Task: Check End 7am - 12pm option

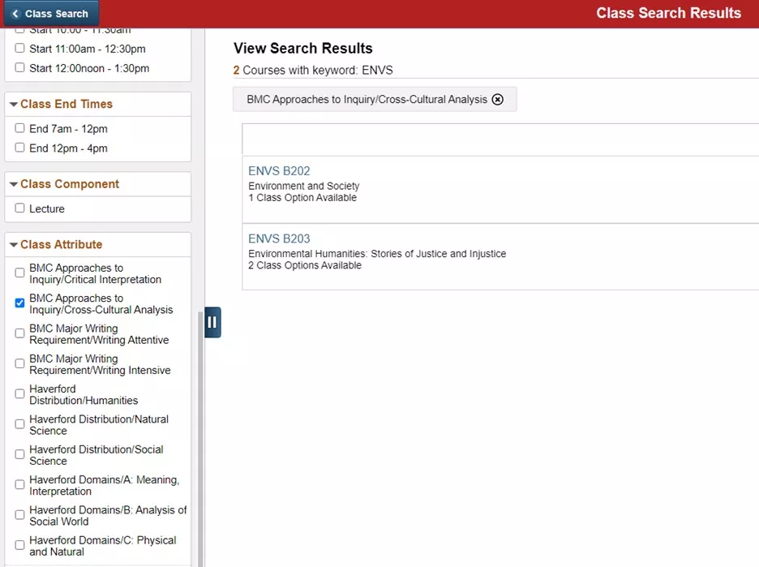Action: coord(19,128)
